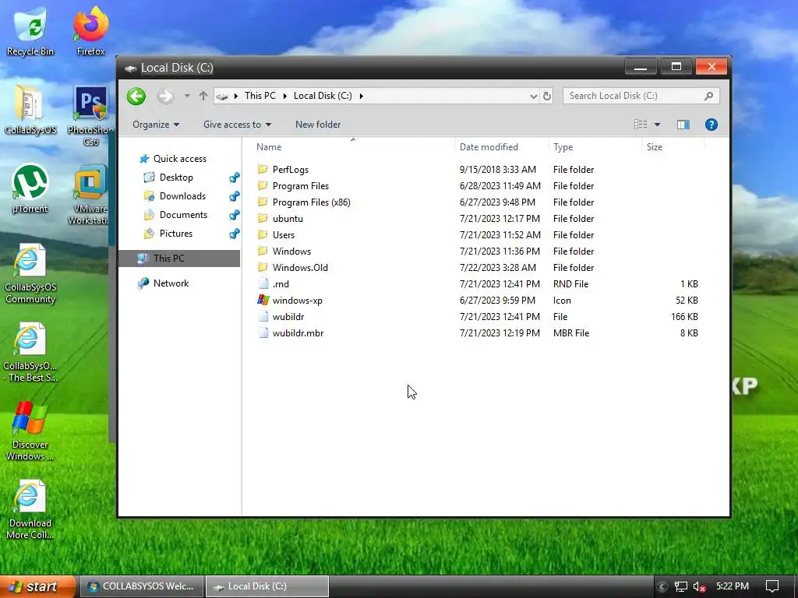Image resolution: width=798 pixels, height=598 pixels.
Task: Click the pin icon beside Pictures
Action: pos(234,234)
